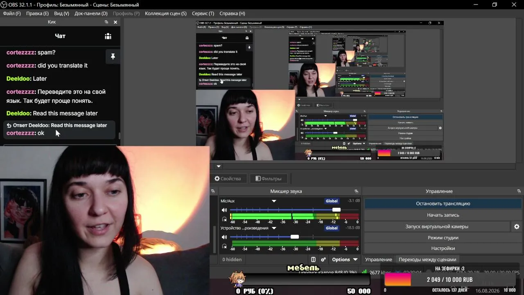Float the Кик dock panel
The width and height of the screenshot is (524, 295).
(106, 22)
